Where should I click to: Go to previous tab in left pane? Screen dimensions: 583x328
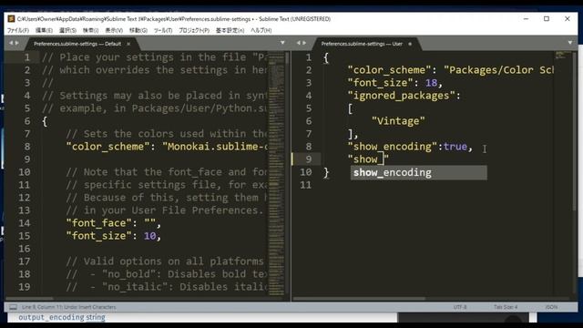click(11, 43)
